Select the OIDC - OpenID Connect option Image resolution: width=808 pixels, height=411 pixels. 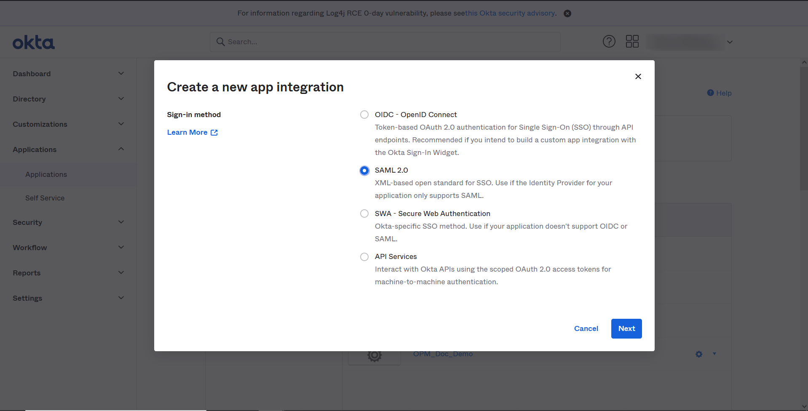(364, 115)
